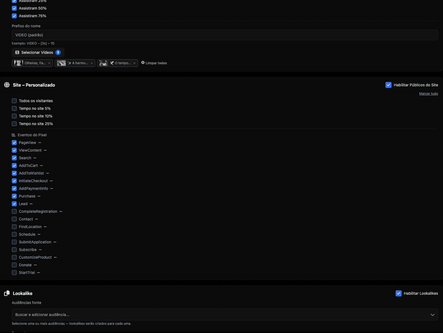Image resolution: width=443 pixels, height=333 pixels.
Task: Click the Marcar tudo link
Action: [x=428, y=94]
